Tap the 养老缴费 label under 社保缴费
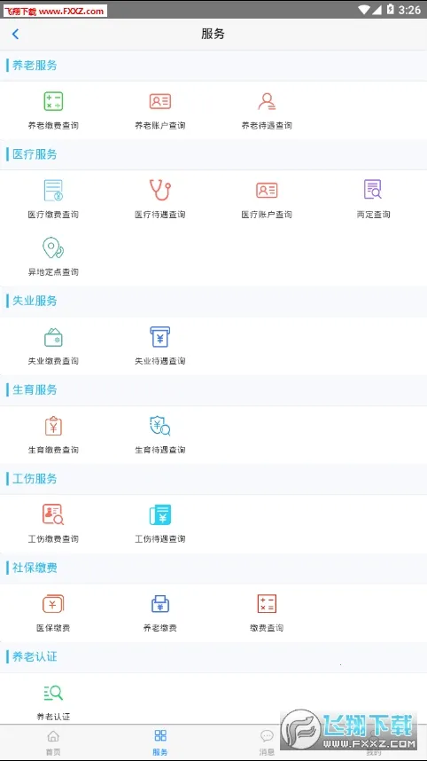Viewport: 427px width, 761px height. pyautogui.click(x=160, y=628)
